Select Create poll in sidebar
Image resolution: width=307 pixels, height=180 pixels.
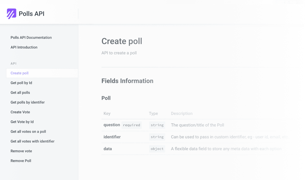pos(20,73)
